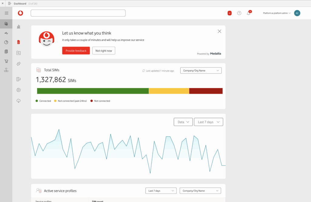311x202 pixels.
Task: Click the Provide feedback button
Action: [76, 51]
